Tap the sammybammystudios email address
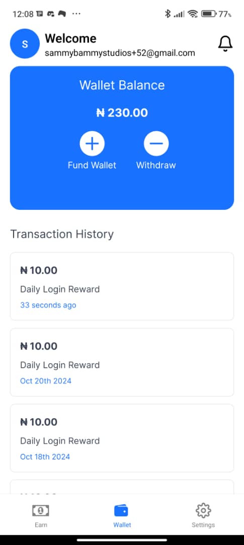Image resolution: width=244 pixels, height=545 pixels. click(120, 53)
